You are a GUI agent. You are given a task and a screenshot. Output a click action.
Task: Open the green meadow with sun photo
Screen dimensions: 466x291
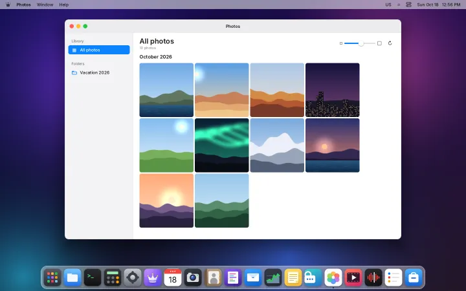(x=166, y=145)
